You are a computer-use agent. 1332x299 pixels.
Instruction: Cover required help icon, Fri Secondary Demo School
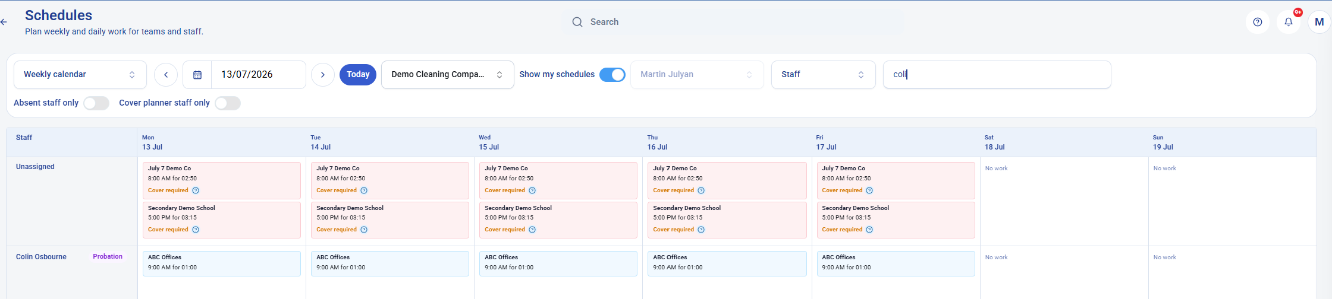coord(869,230)
